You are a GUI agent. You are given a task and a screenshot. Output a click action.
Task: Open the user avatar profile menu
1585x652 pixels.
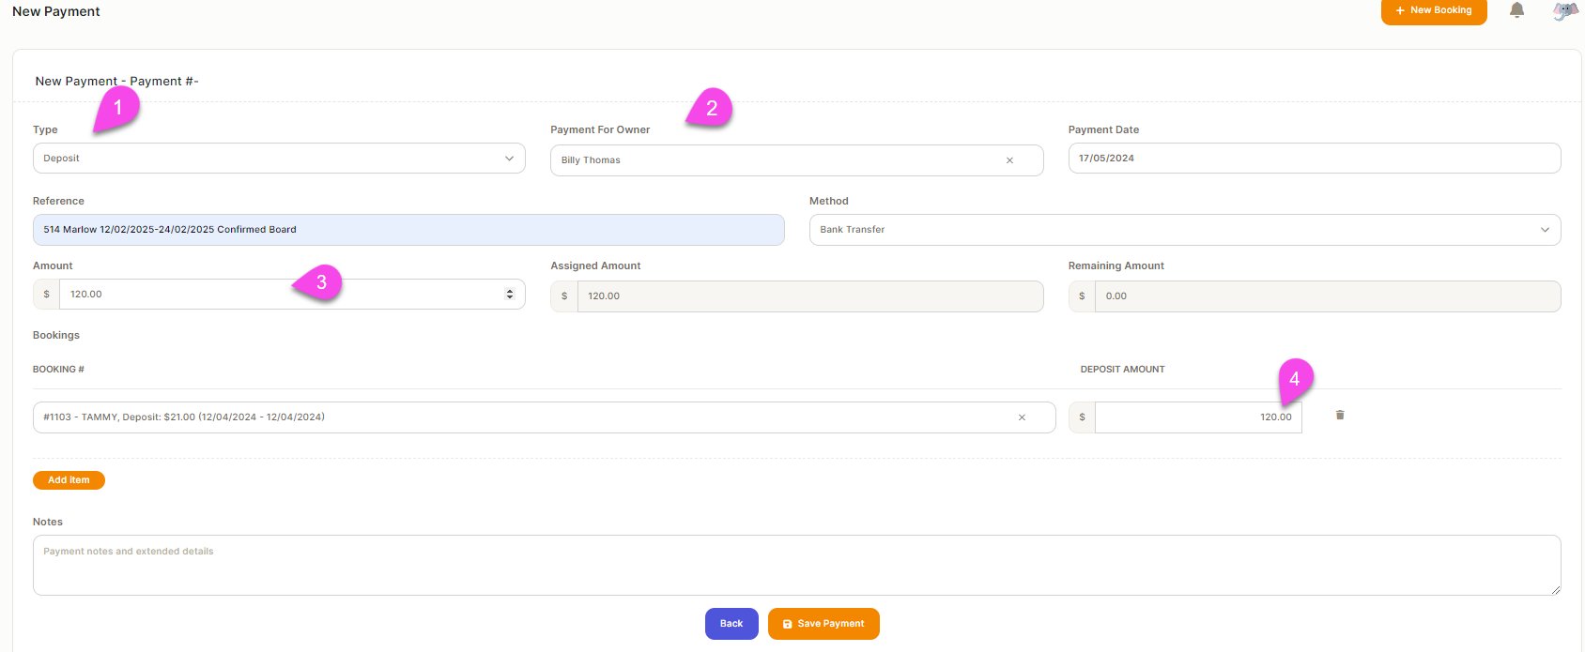point(1565,11)
